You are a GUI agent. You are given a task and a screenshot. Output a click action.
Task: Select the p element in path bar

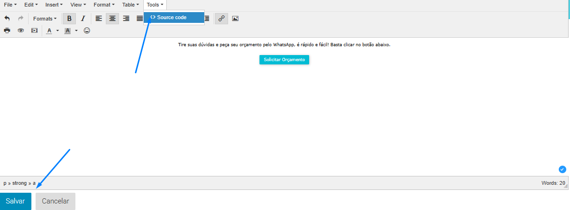tap(5, 183)
